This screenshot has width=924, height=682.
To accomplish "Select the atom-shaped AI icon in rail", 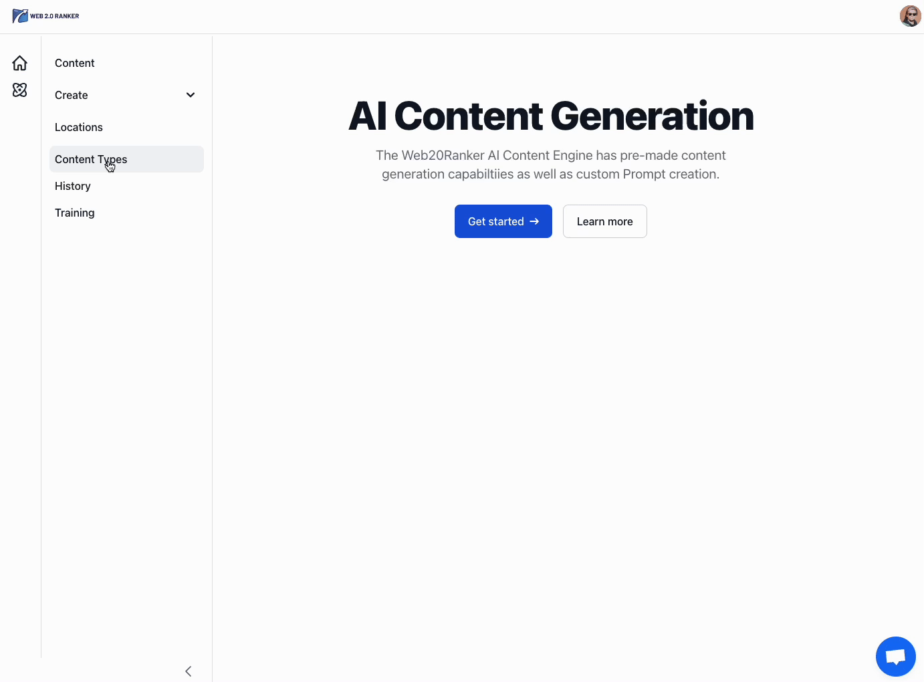I will coord(20,90).
